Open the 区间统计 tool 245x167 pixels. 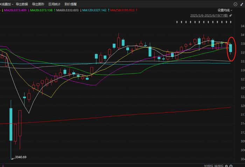54,4
